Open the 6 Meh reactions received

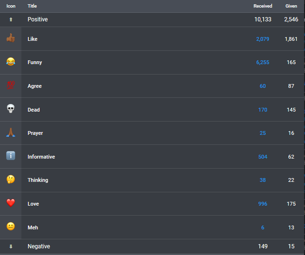(263, 227)
